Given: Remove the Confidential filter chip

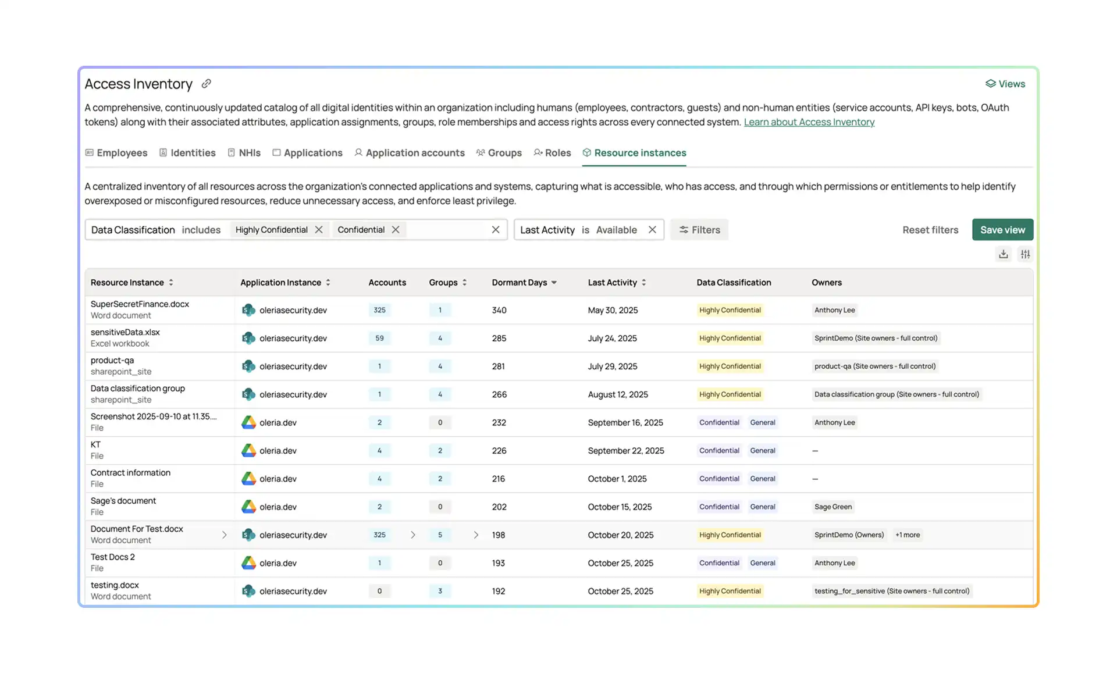Looking at the screenshot, I should [x=396, y=230].
